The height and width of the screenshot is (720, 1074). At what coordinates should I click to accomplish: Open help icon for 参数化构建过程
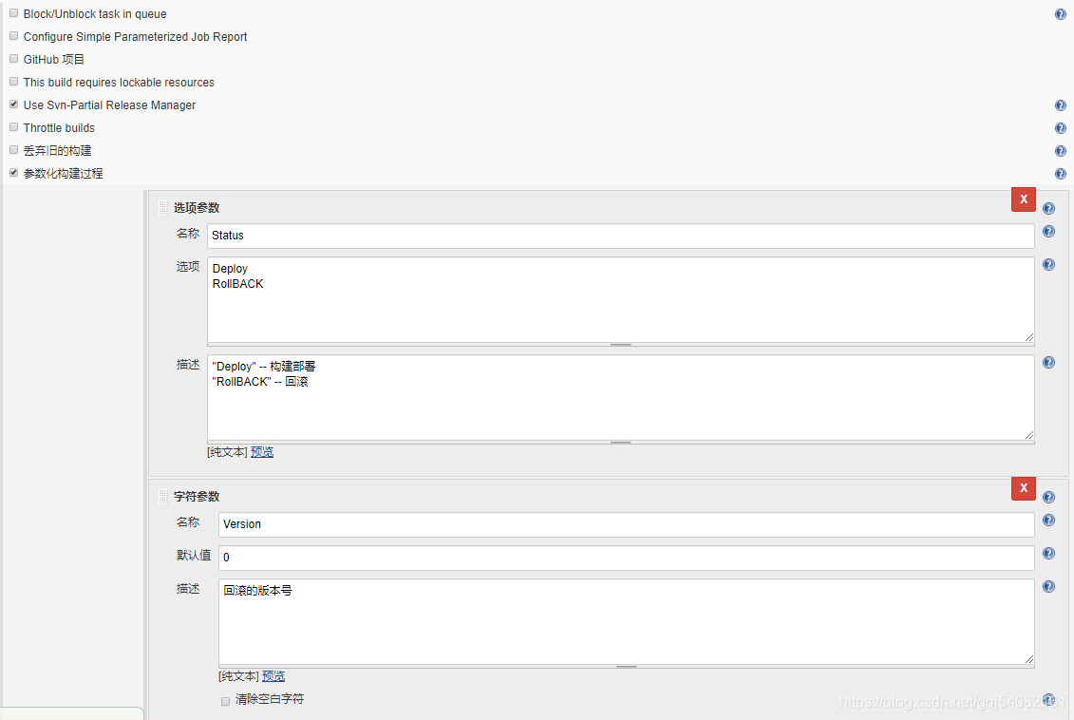(1061, 174)
